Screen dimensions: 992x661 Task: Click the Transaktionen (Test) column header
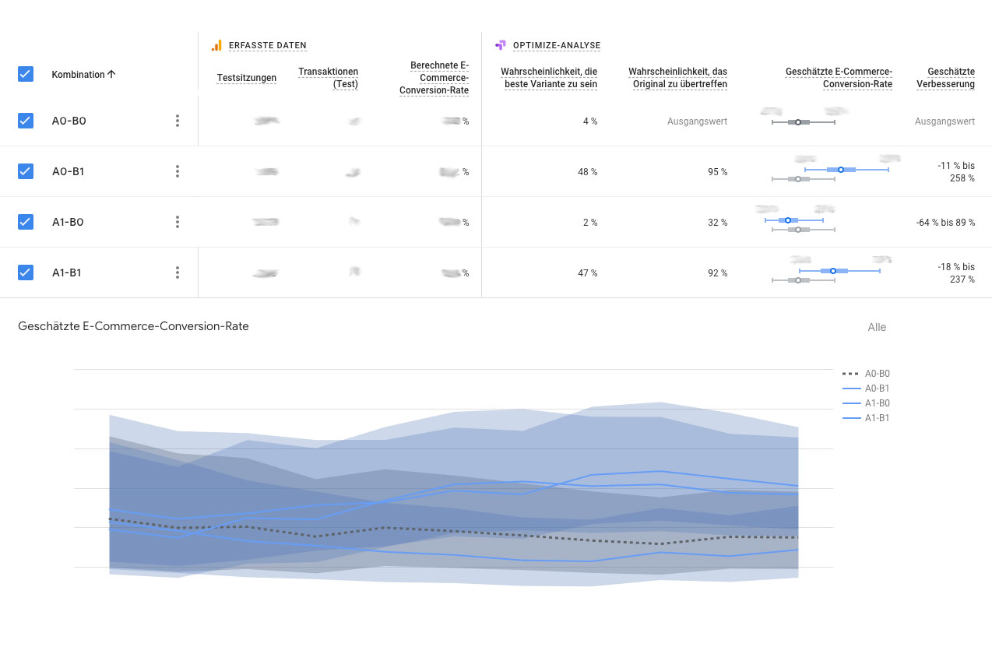coord(328,78)
